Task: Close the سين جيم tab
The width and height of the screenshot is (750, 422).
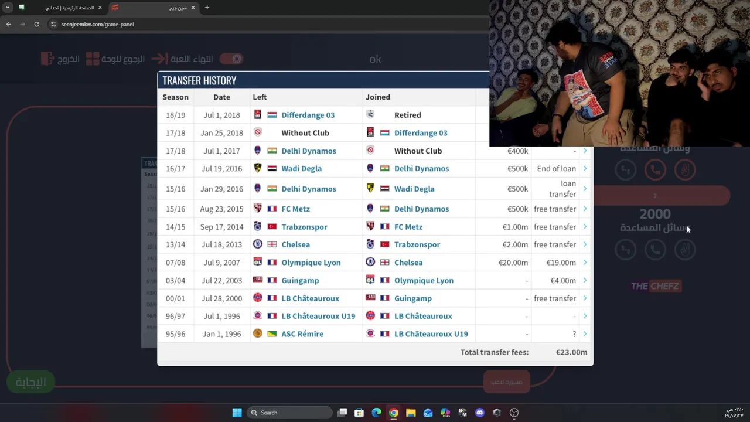Action: coord(193,8)
